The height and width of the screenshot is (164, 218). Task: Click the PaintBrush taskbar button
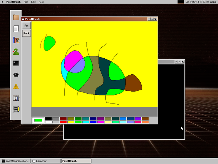click(76, 161)
